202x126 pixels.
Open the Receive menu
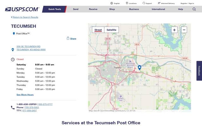point(93,9)
